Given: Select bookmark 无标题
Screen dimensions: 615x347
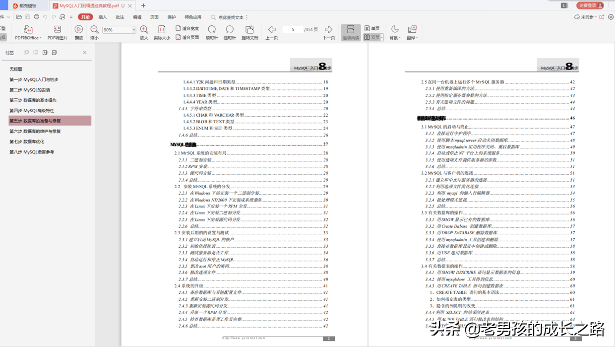Looking at the screenshot, I should coord(16,69).
